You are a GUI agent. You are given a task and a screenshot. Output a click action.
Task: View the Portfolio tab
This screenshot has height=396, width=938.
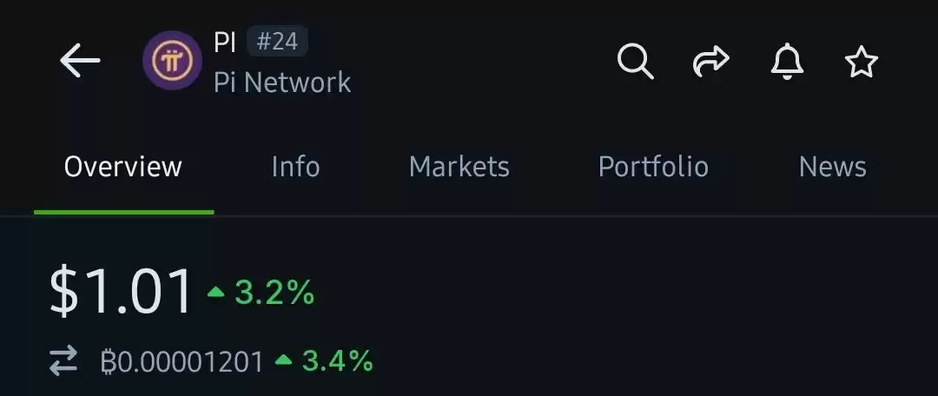pyautogui.click(x=653, y=167)
